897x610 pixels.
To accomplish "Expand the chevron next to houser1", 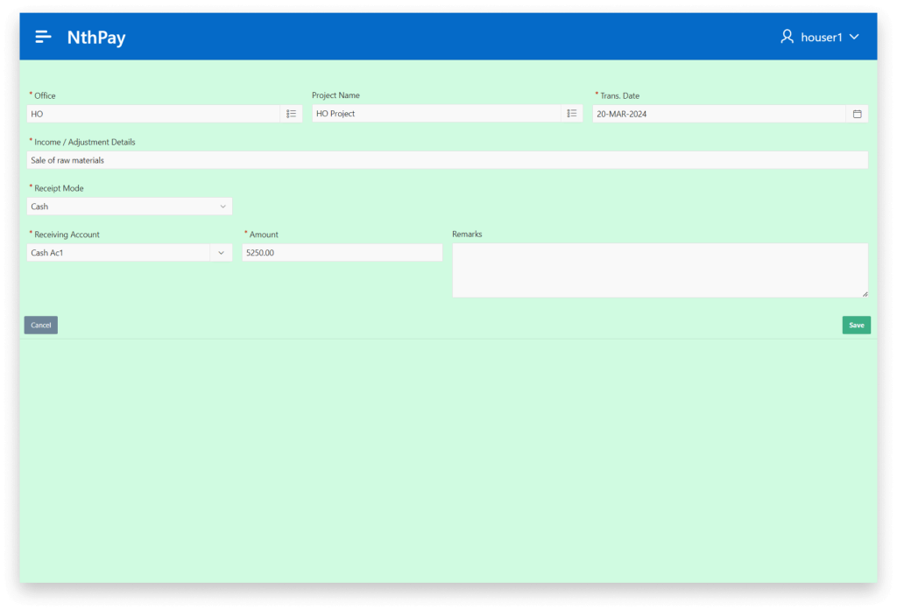I will [x=854, y=38].
